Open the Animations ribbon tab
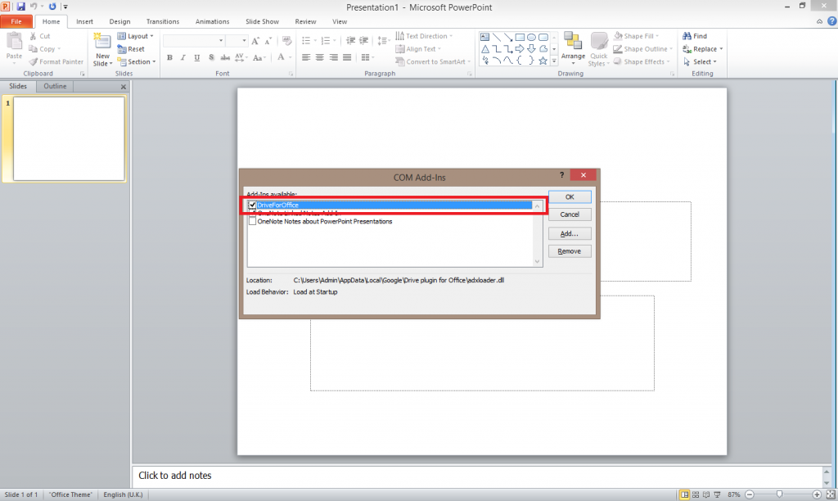838x501 pixels. click(212, 21)
